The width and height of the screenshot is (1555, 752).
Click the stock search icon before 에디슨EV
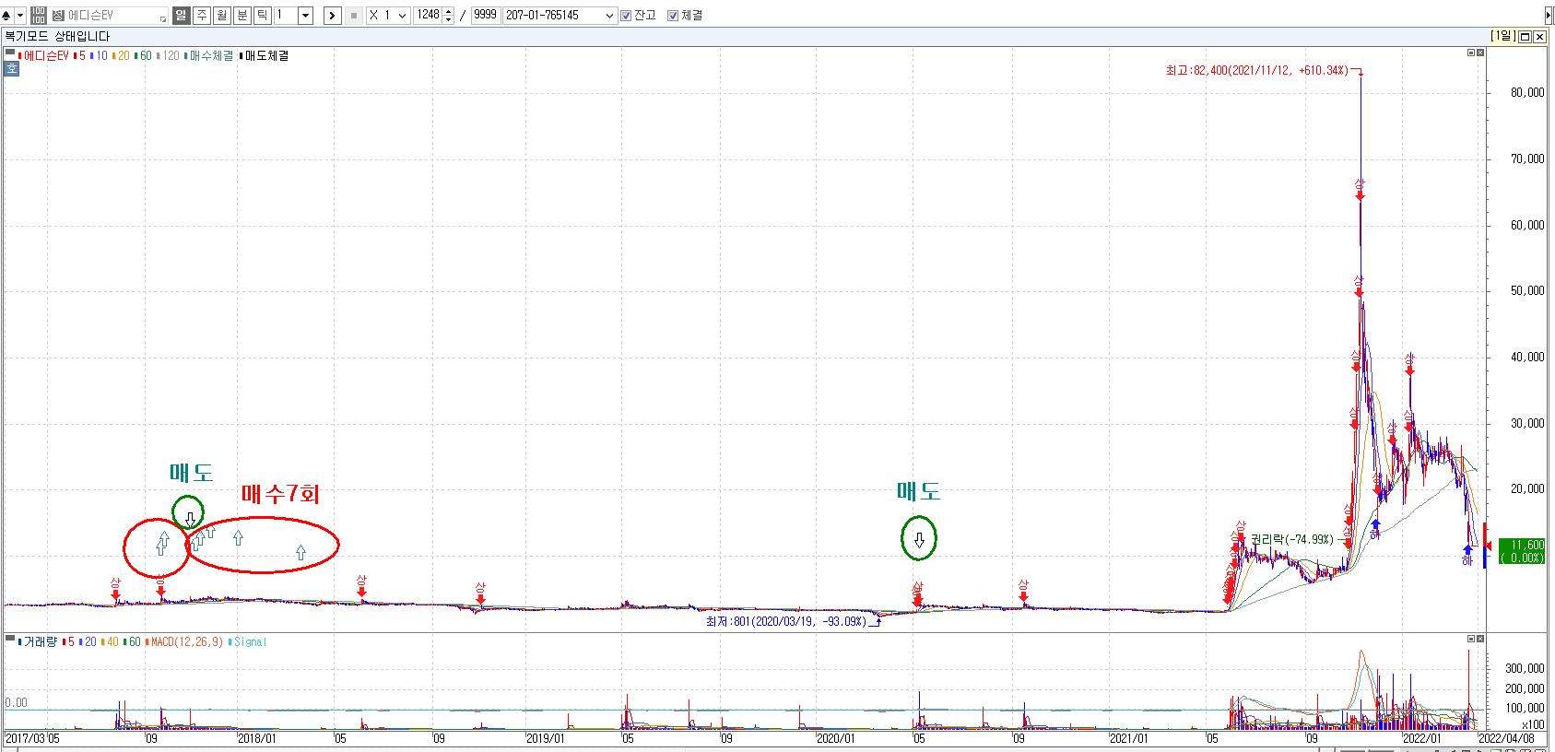[x=58, y=16]
